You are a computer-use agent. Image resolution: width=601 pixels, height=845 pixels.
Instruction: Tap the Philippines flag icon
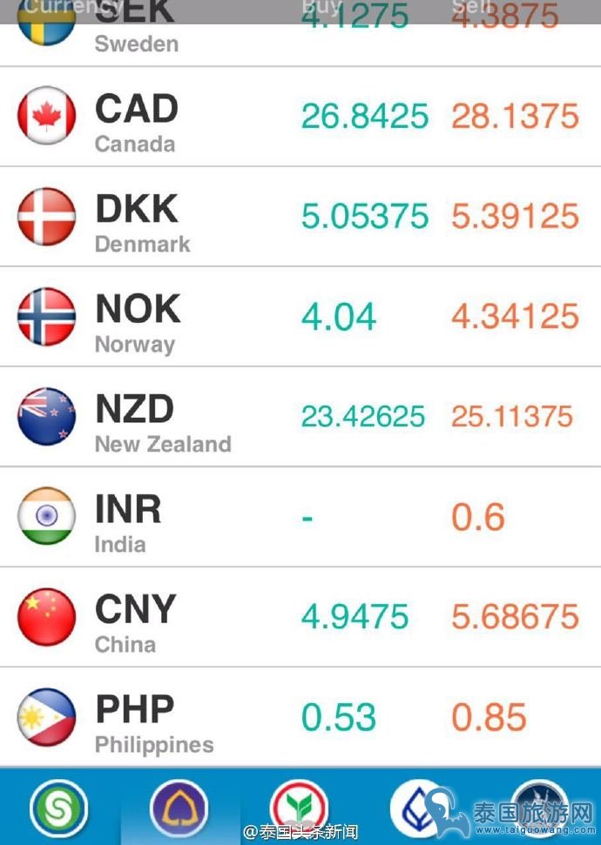tap(46, 717)
